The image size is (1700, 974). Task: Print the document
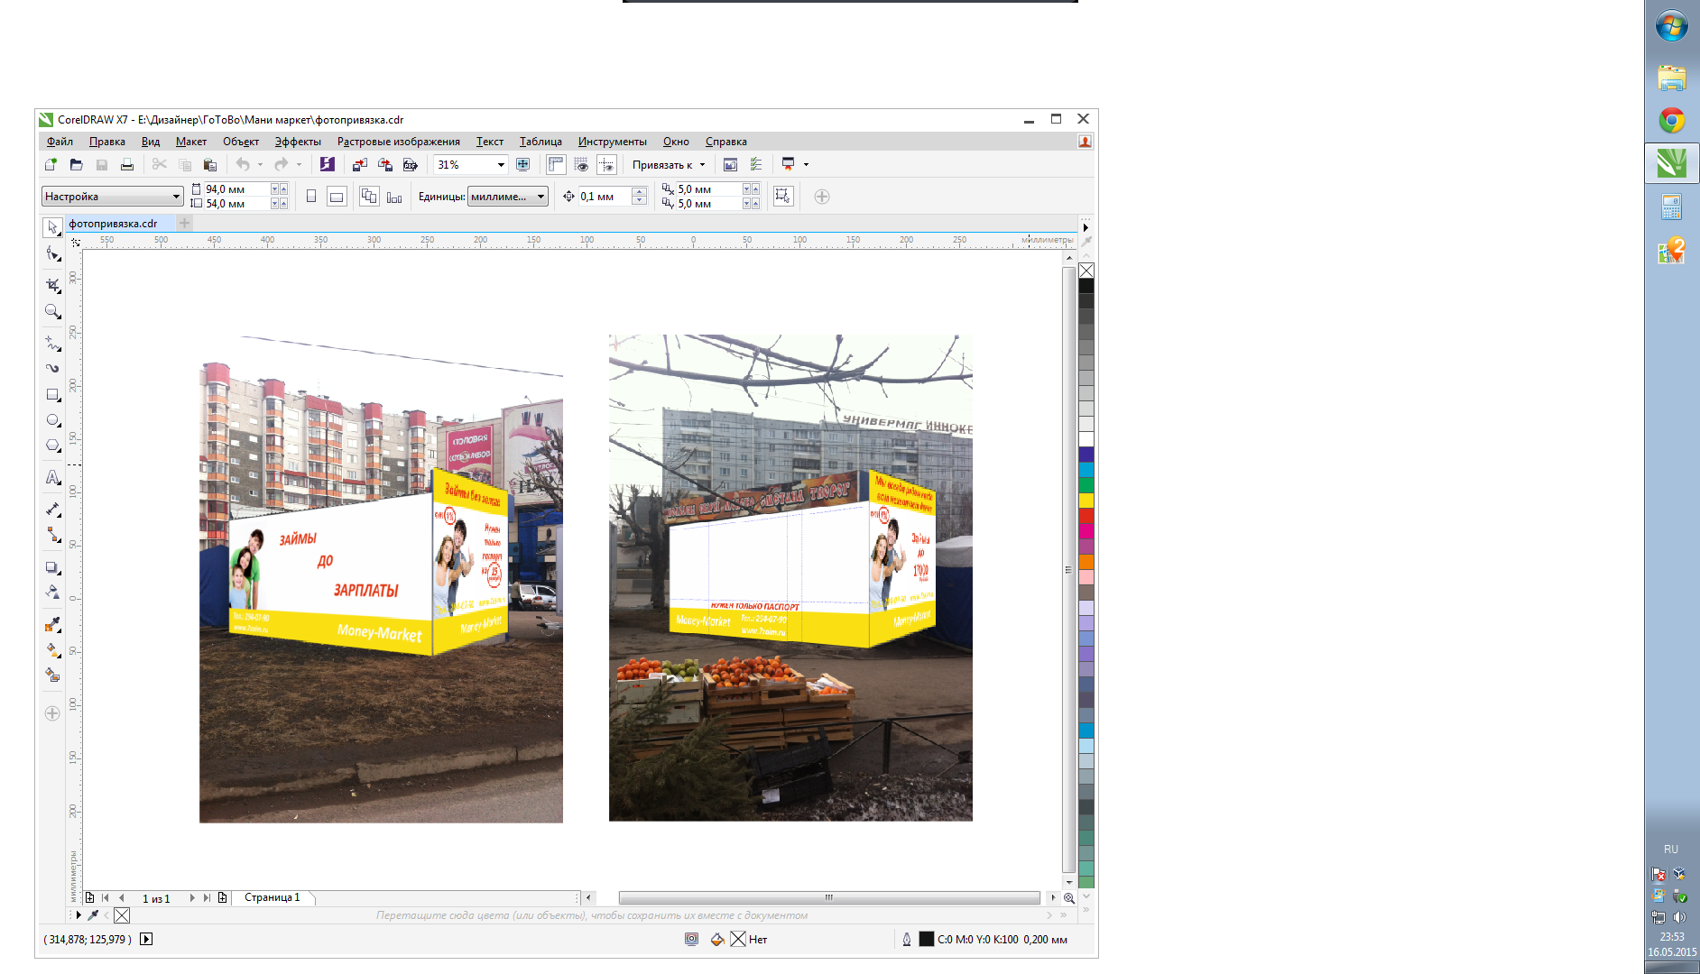click(x=127, y=164)
